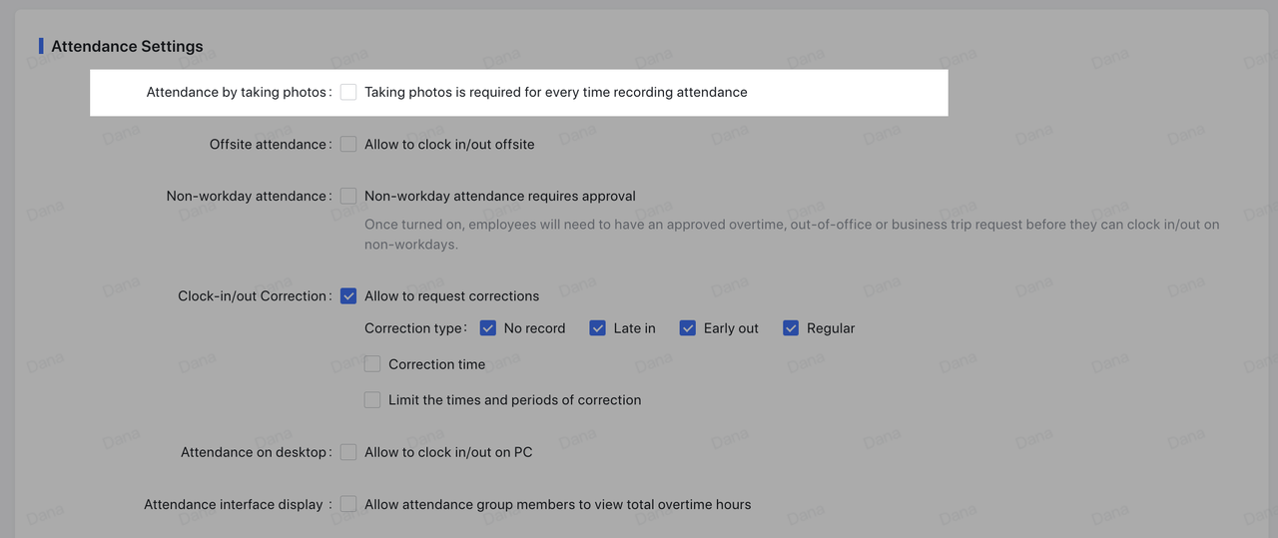Check Limit the times and periods of correction
Image resolution: width=1278 pixels, height=538 pixels.
click(372, 399)
